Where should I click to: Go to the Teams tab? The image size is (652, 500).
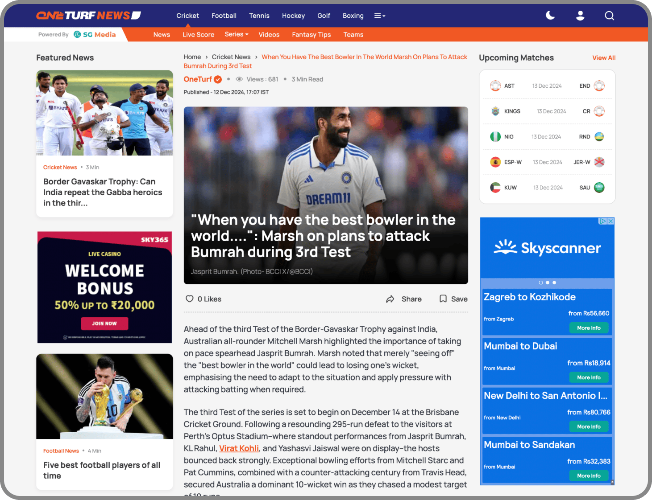click(353, 34)
